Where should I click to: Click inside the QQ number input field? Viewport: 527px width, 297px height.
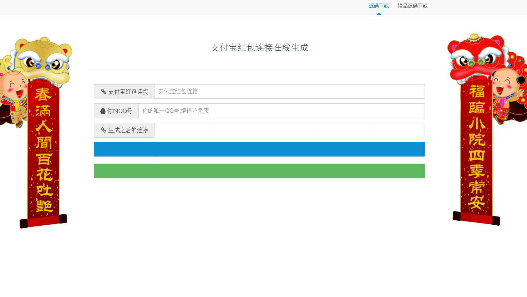pyautogui.click(x=282, y=111)
